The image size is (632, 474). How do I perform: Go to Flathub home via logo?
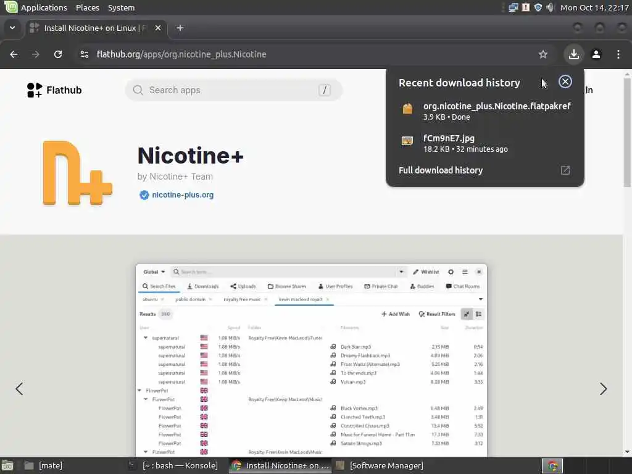pyautogui.click(x=54, y=90)
